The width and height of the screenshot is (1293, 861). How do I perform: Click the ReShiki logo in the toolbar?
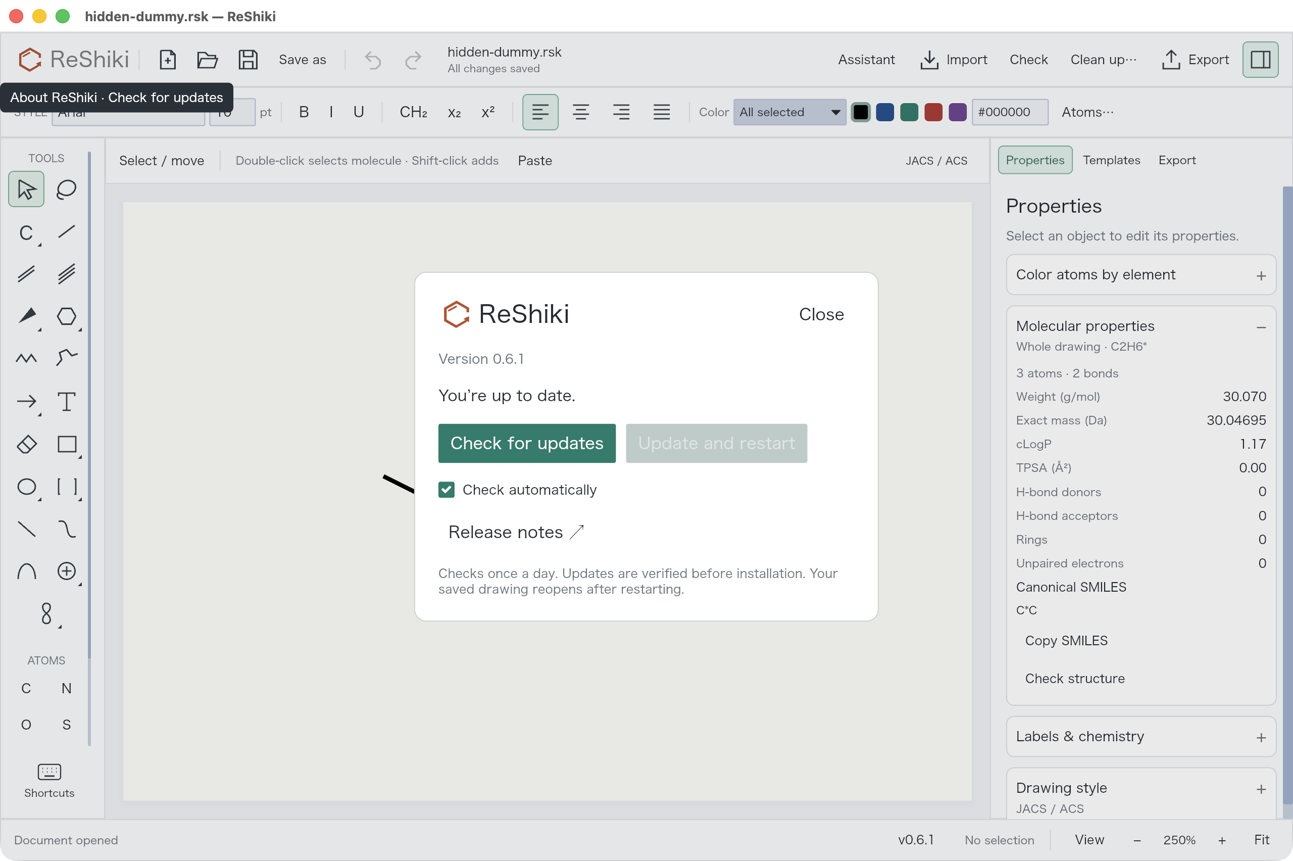(x=74, y=59)
